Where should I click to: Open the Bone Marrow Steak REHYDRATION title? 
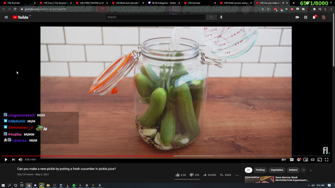click(292, 179)
